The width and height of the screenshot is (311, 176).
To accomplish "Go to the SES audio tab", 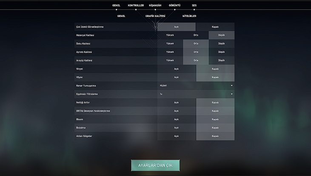I will click(x=194, y=6).
